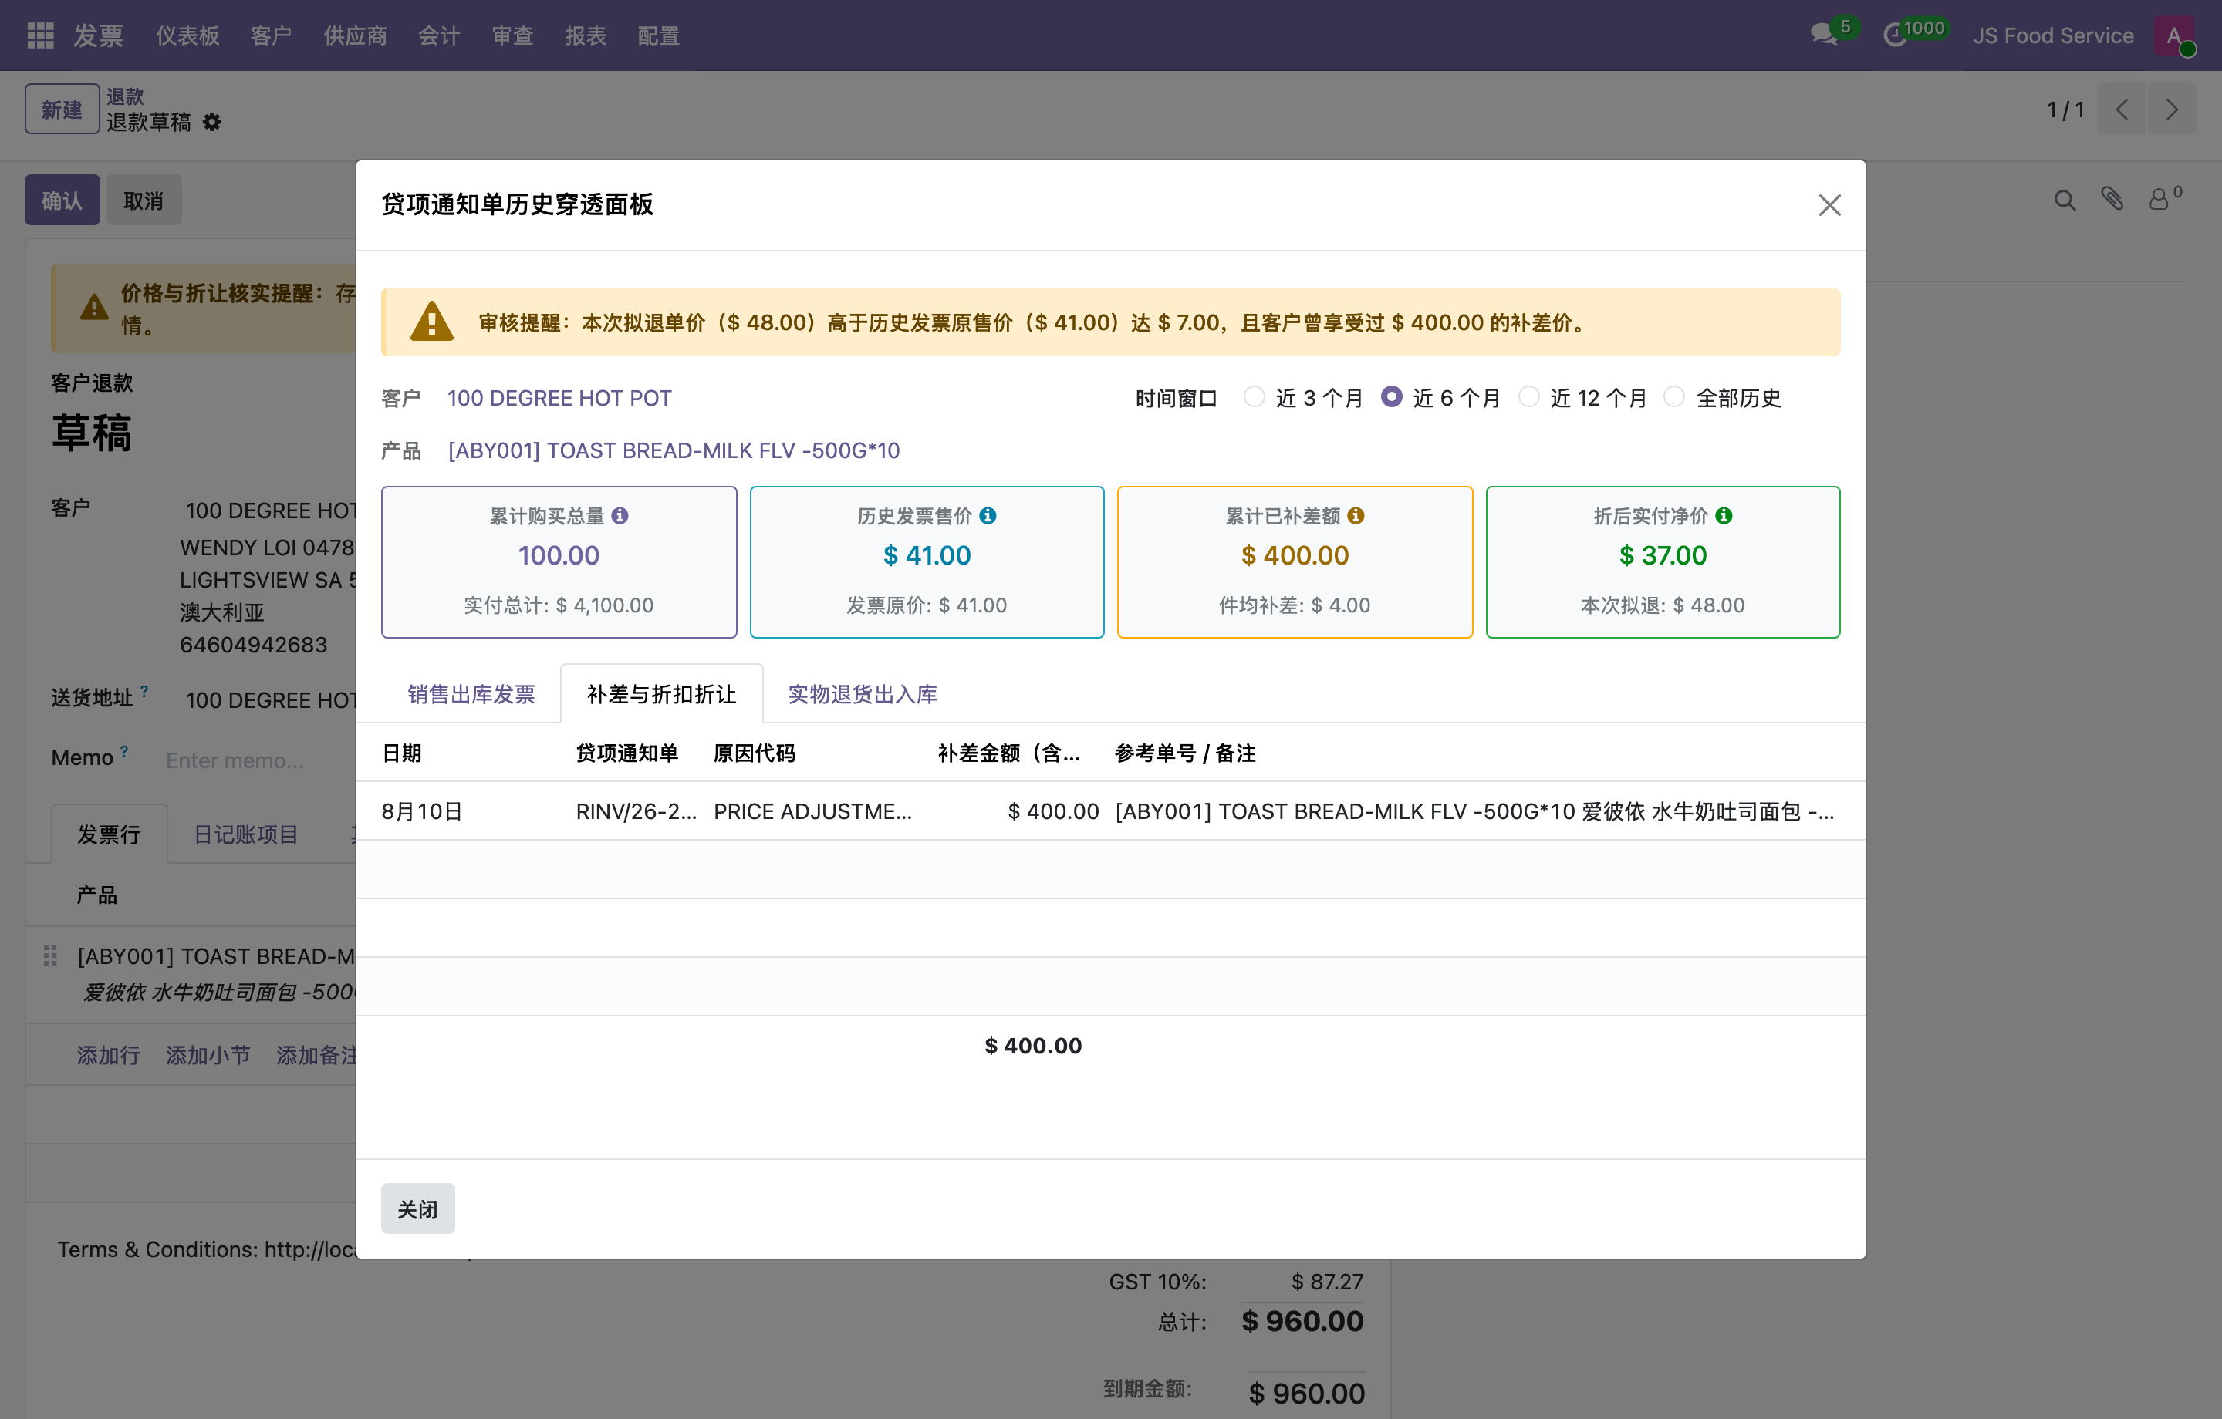The height and width of the screenshot is (1419, 2222).
Task: Click the 新建 button
Action: tap(62, 109)
